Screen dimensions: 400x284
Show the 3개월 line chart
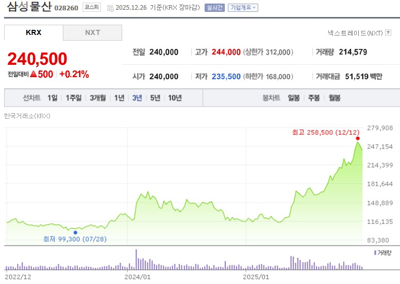click(x=98, y=98)
